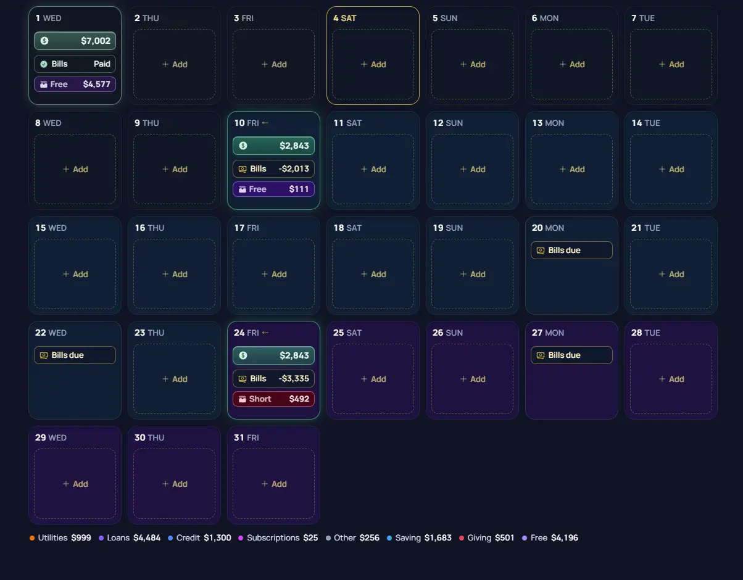Click the Bills due icon on day 20
The height and width of the screenshot is (580, 743).
click(541, 251)
